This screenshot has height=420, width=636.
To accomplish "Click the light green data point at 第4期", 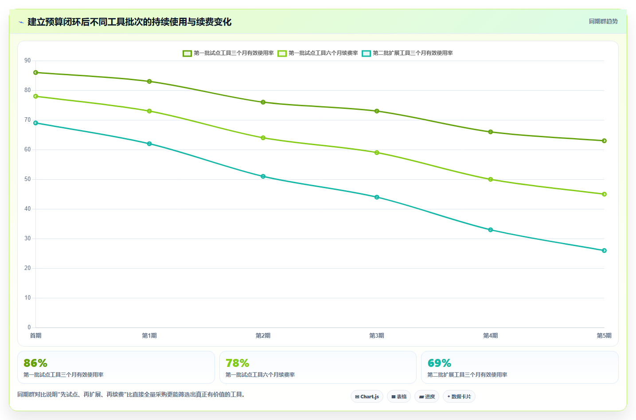I will (491, 179).
